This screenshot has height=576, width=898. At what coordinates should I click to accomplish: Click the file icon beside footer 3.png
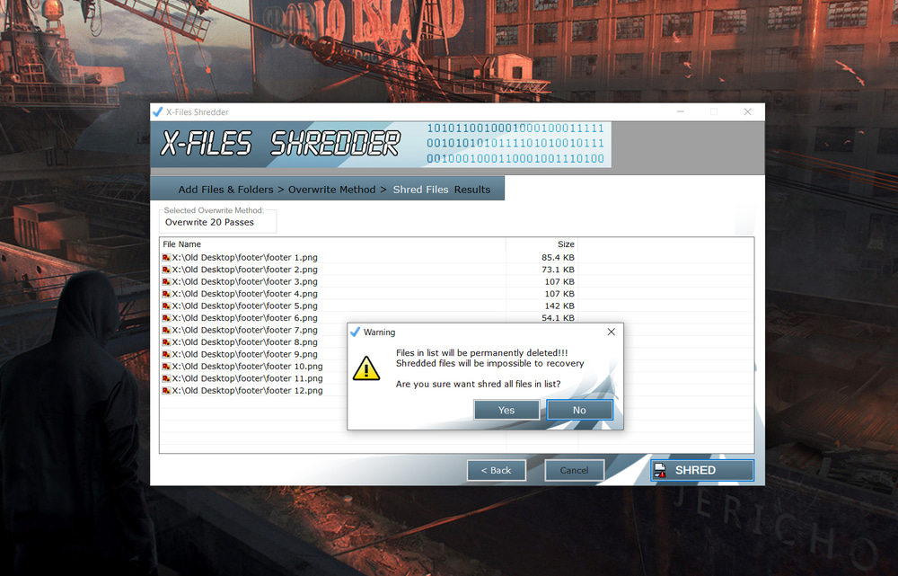coord(166,282)
